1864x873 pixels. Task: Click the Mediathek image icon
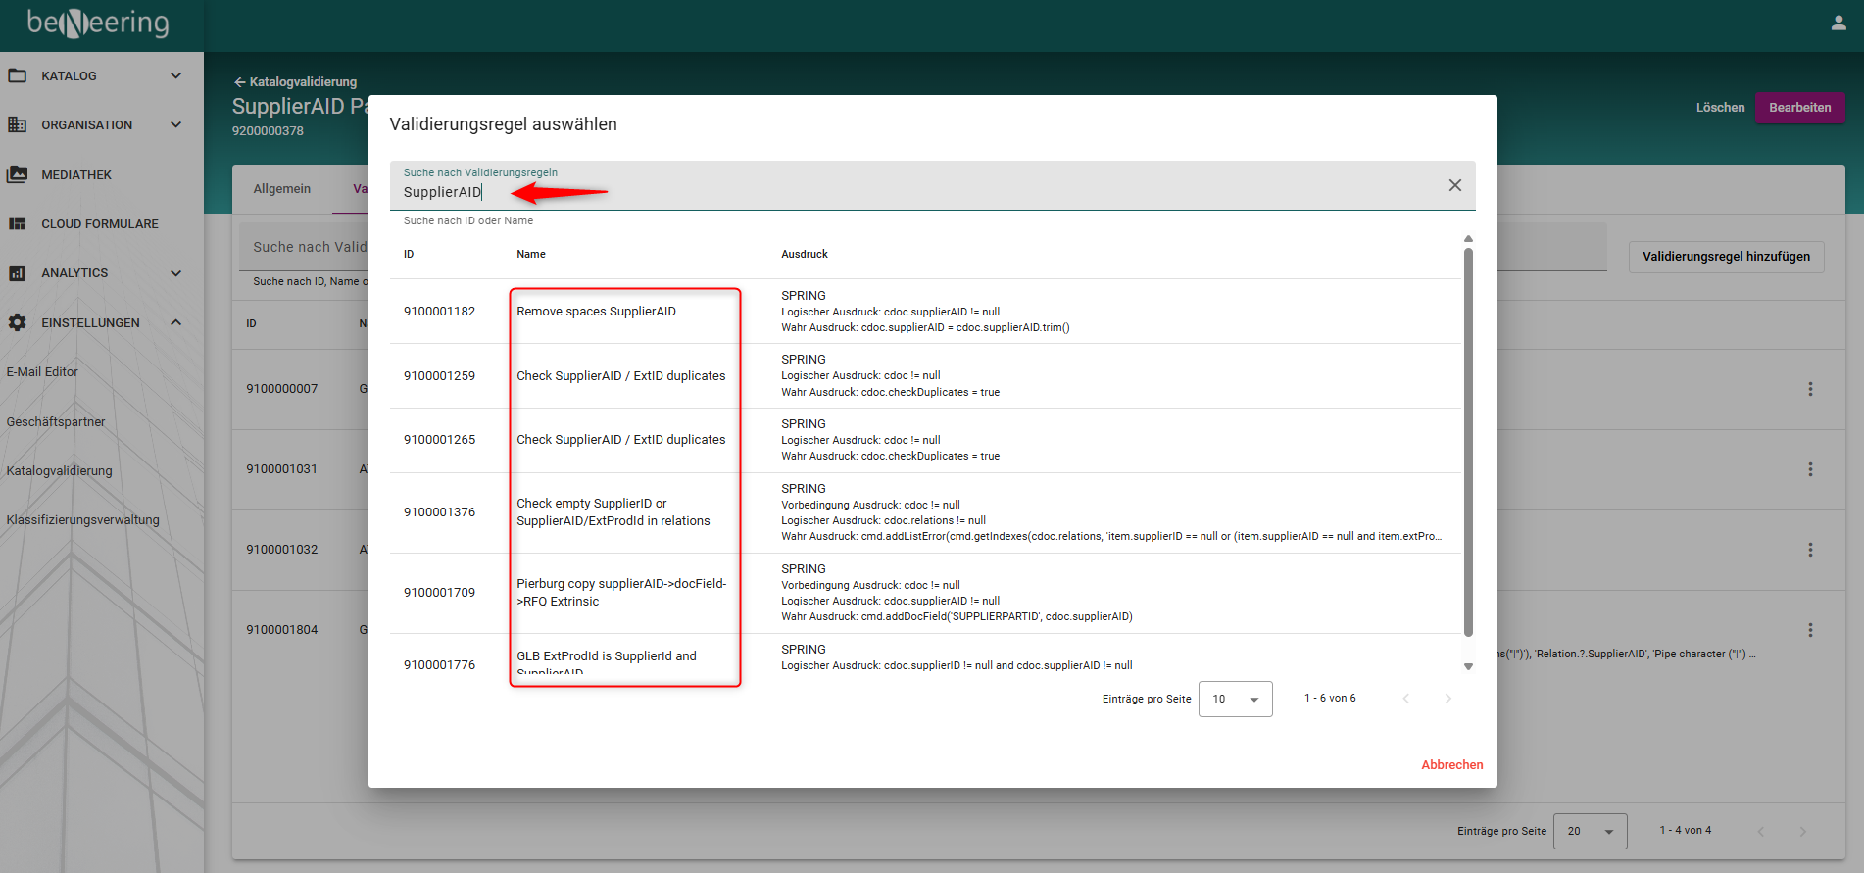coord(18,174)
